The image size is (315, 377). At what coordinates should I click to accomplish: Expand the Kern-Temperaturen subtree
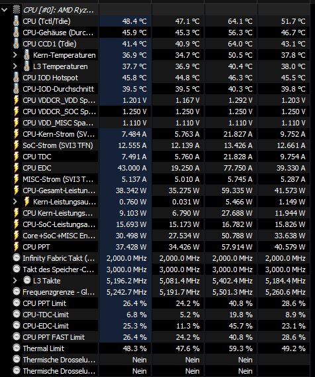[x=15, y=55]
